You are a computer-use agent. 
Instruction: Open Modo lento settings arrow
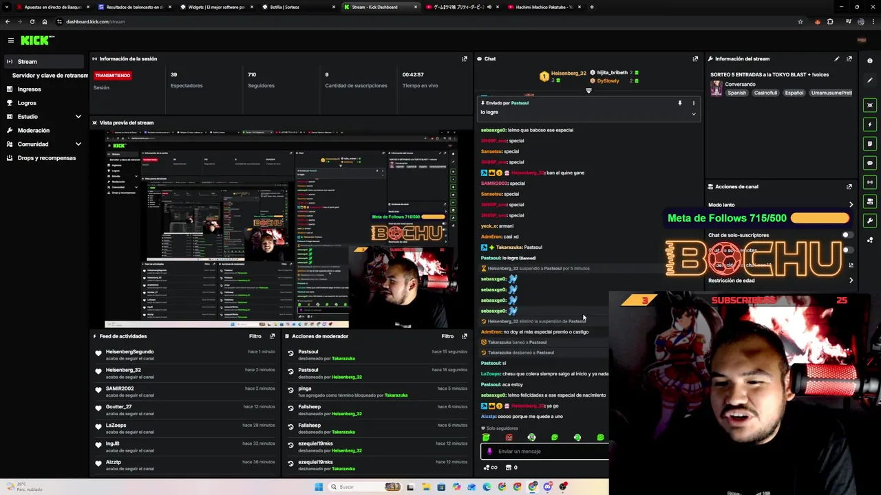click(851, 205)
